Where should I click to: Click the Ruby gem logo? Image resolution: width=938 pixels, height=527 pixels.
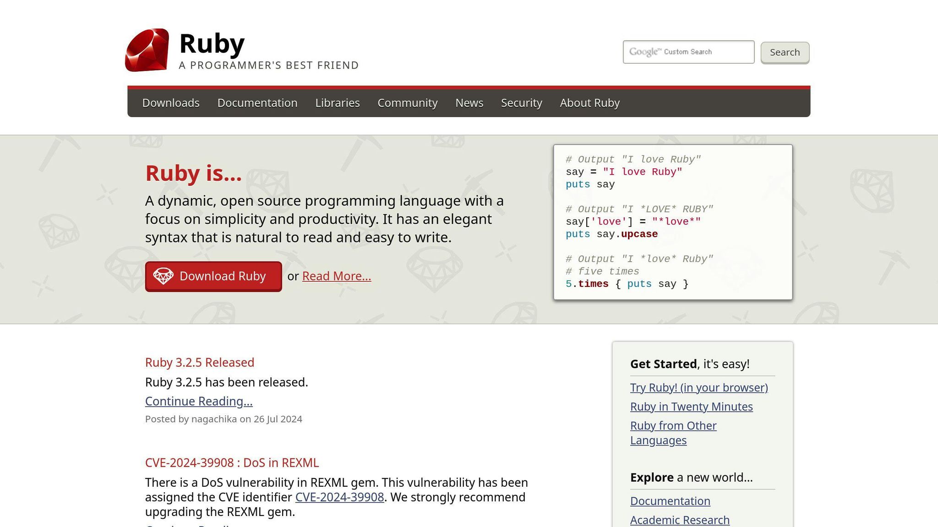point(147,50)
